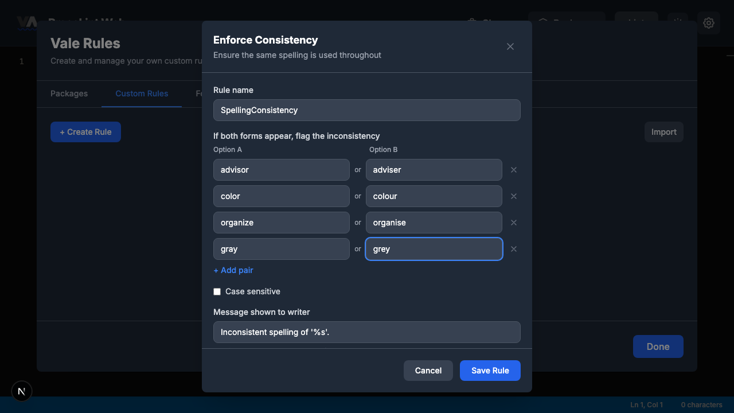Screen dimensions: 734x413
Task: Enable the Case sensitive checkbox
Action: coord(217,291)
